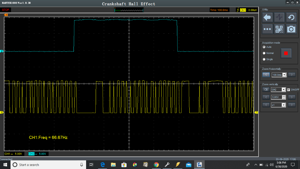The height and width of the screenshot is (169, 300).
Task: Open the wrench tool app on taskbar
Action: [167, 165]
